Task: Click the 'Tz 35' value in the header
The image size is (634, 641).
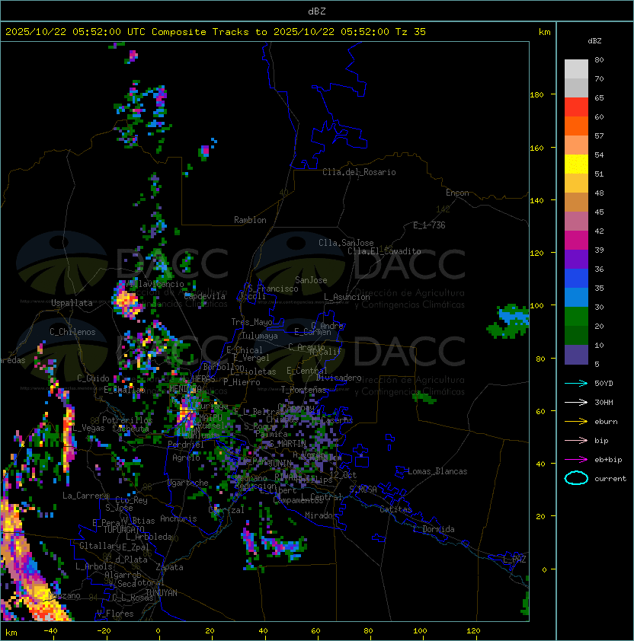Action: coord(411,32)
